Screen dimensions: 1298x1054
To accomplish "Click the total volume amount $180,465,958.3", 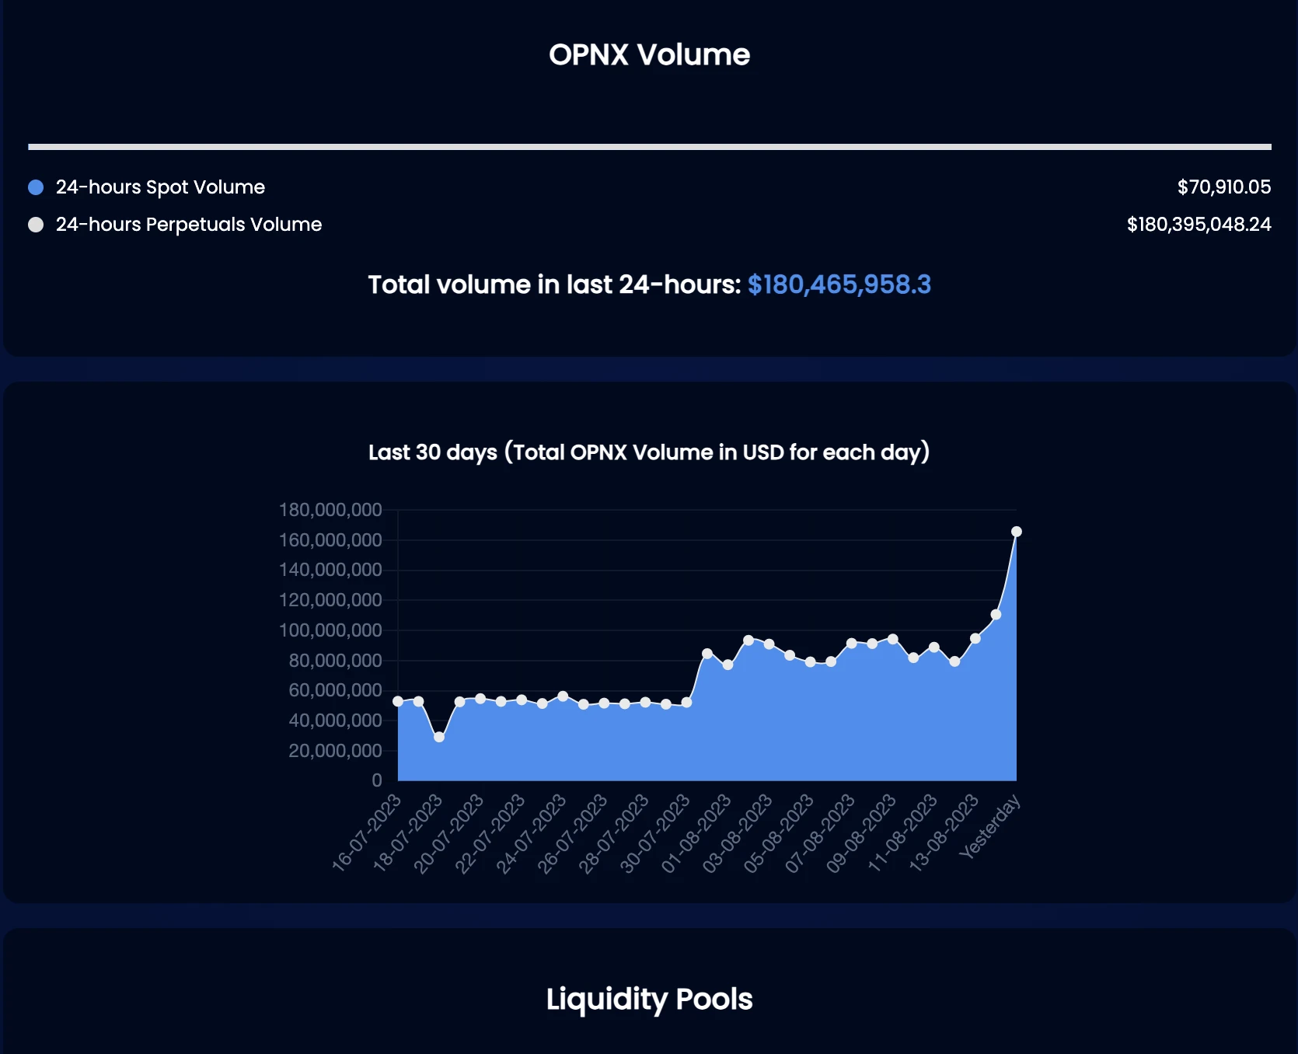I will tap(839, 284).
